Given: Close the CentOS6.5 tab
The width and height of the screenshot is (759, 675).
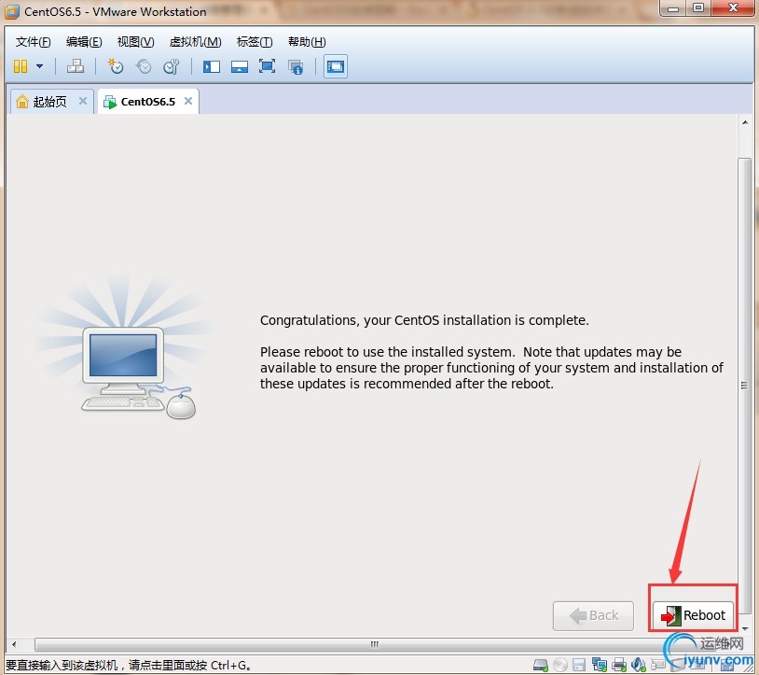Looking at the screenshot, I should (188, 101).
